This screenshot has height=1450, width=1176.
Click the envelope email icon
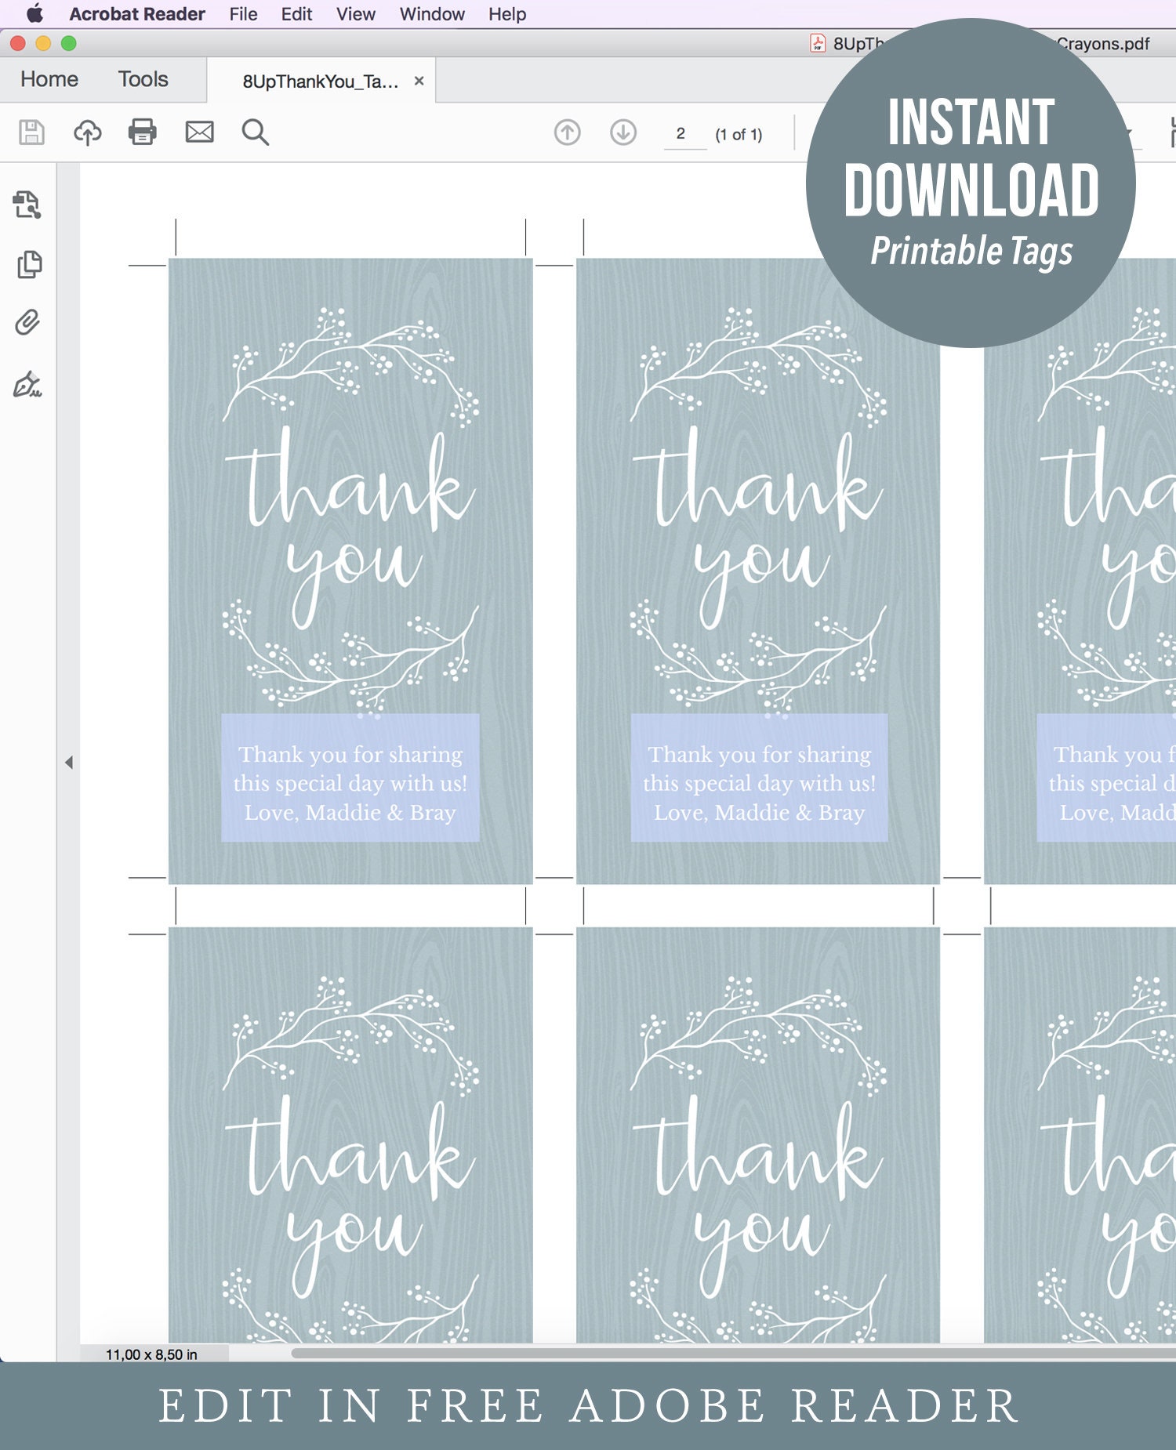click(199, 132)
